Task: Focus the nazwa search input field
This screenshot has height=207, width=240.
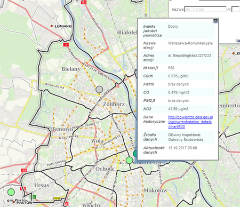Action: click(205, 9)
